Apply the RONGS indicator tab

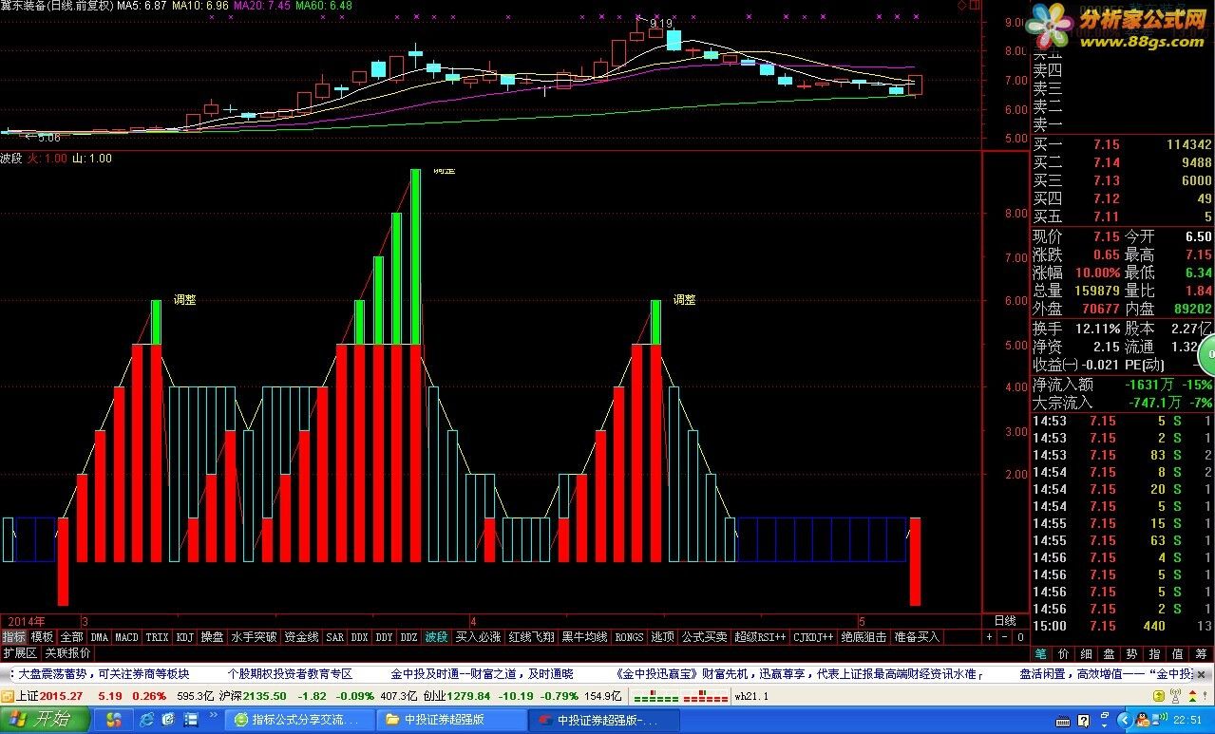coord(629,637)
